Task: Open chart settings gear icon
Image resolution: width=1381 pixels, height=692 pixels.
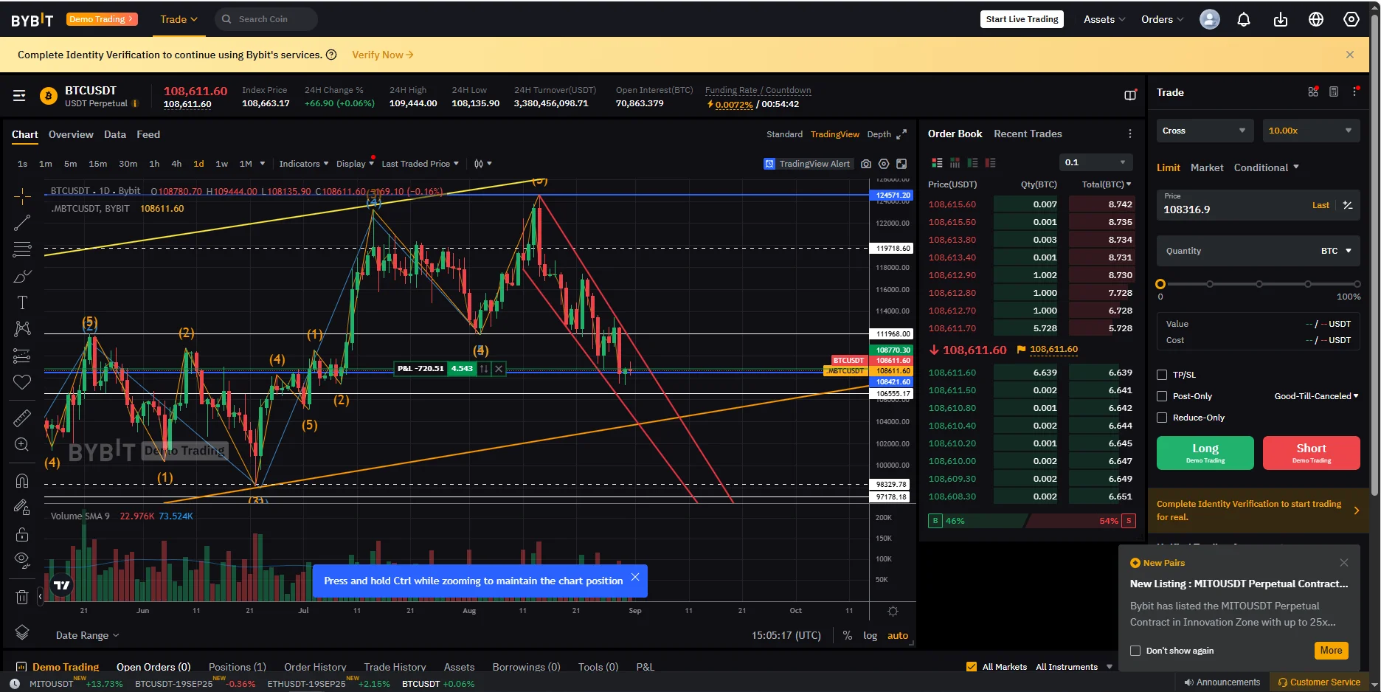Action: point(884,164)
